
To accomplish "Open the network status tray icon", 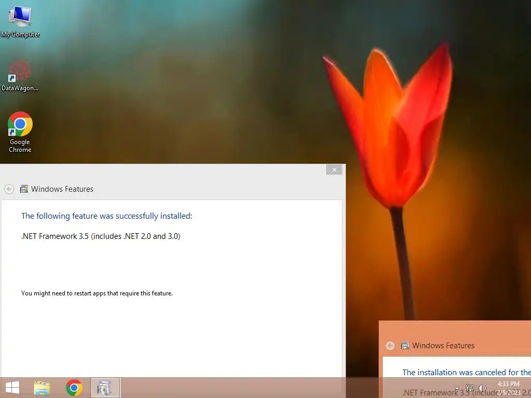I will pyautogui.click(x=470, y=388).
